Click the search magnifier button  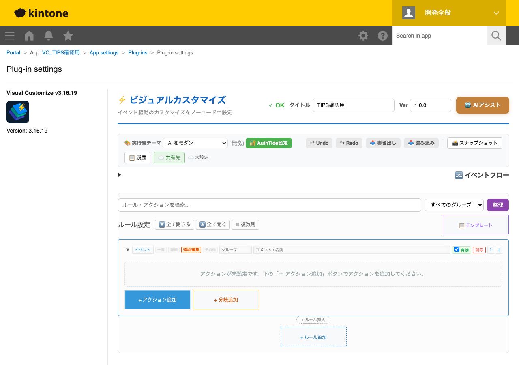tap(496, 36)
